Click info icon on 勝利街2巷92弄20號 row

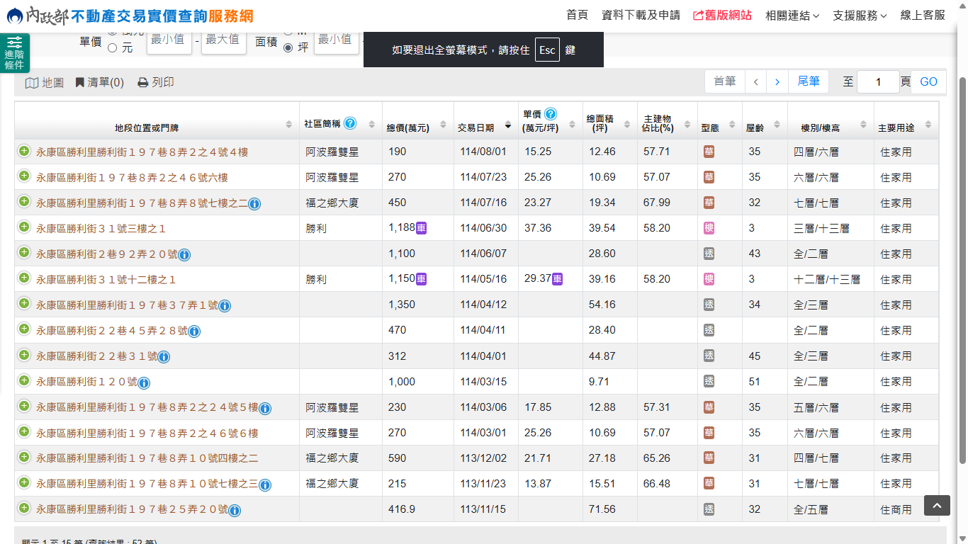[184, 255]
